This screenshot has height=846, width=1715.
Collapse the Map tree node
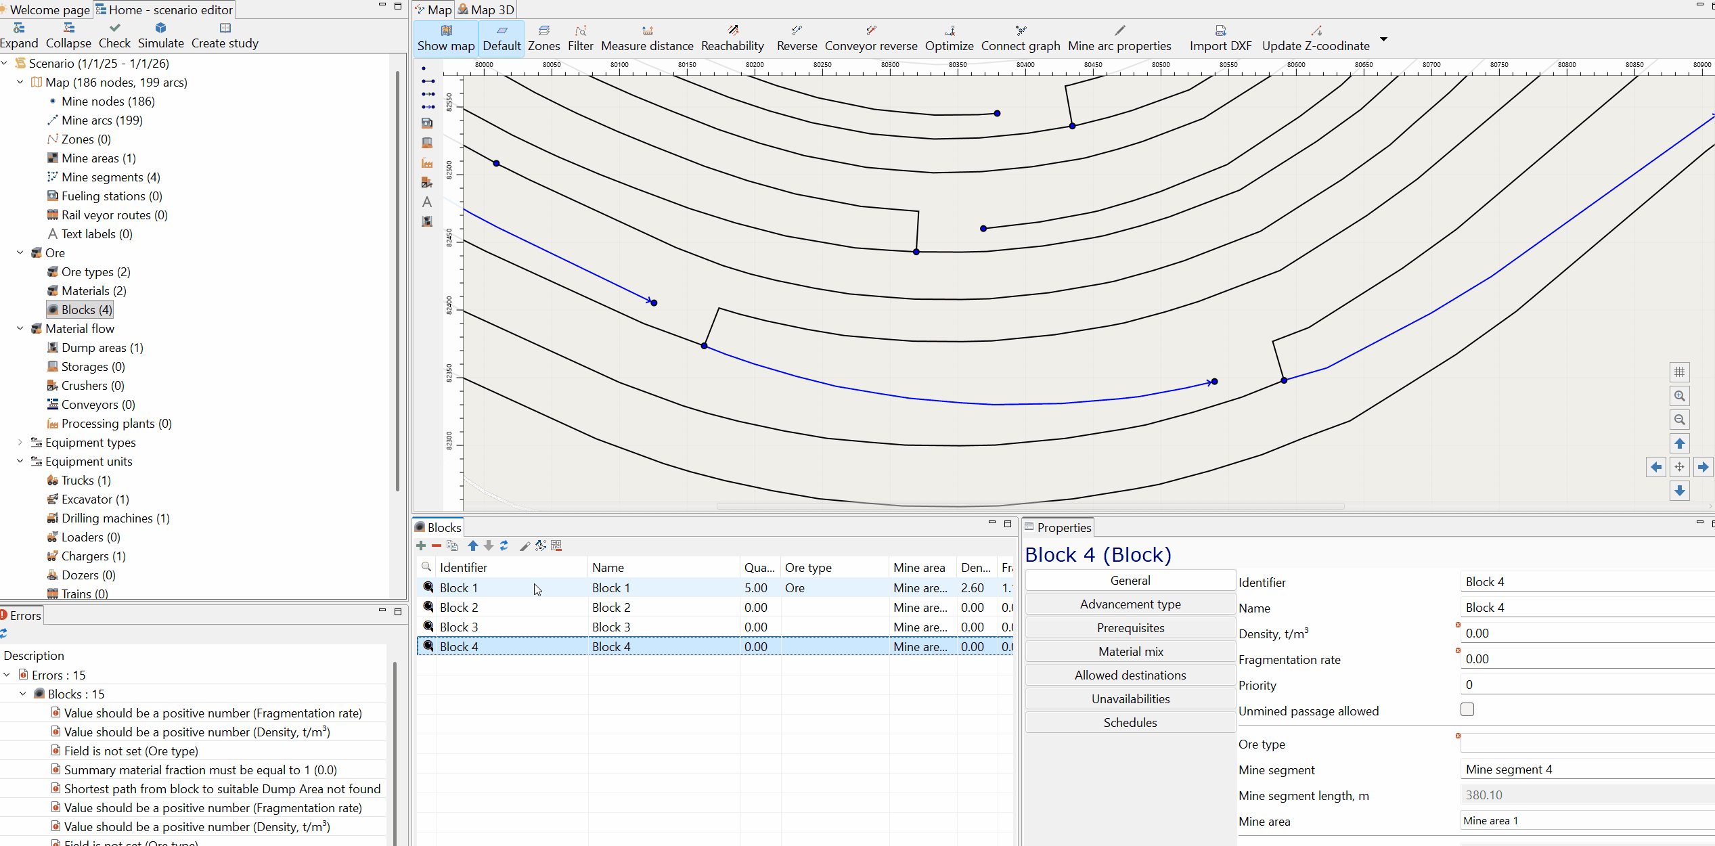click(20, 82)
